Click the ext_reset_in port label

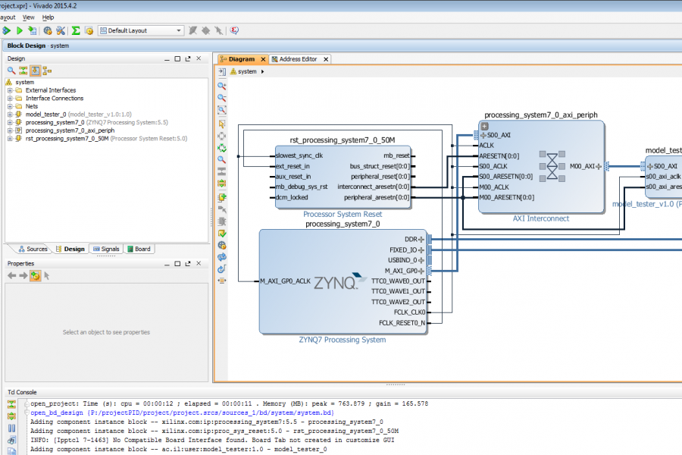(x=293, y=166)
